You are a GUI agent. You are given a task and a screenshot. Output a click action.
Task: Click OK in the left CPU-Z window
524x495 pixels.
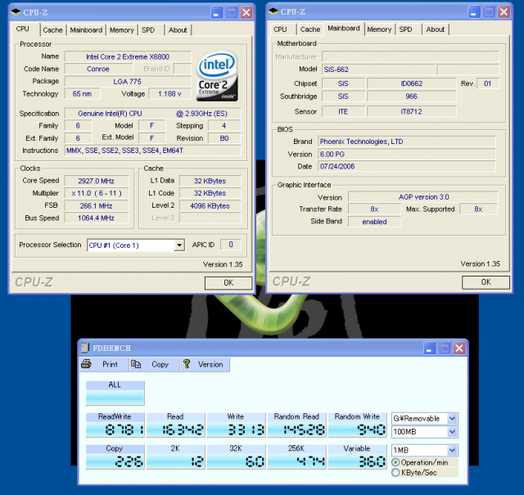point(228,283)
